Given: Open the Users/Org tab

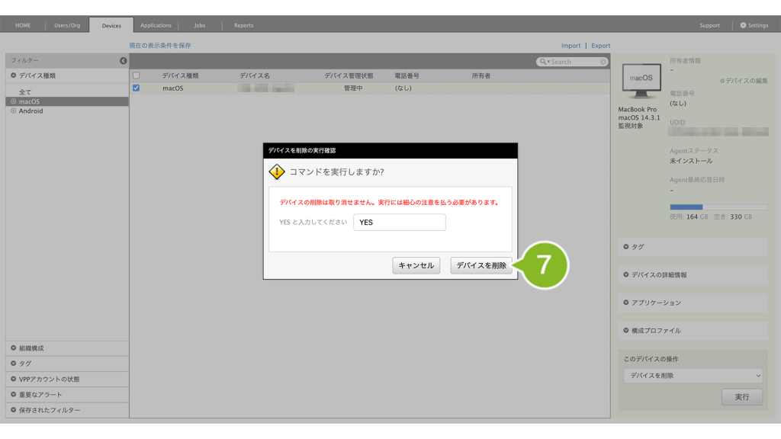Looking at the screenshot, I should (x=67, y=25).
